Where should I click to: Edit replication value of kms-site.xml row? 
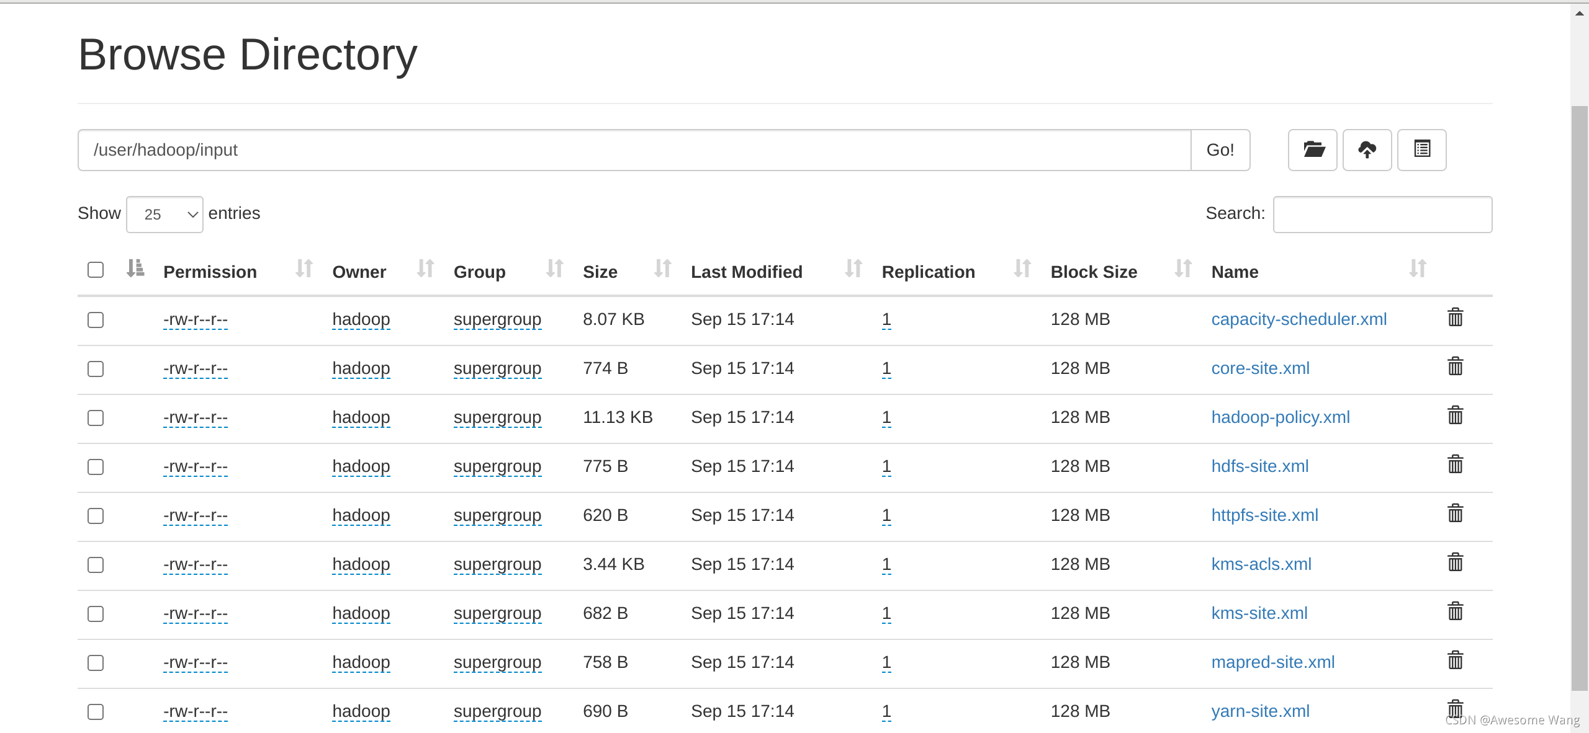coord(886,613)
